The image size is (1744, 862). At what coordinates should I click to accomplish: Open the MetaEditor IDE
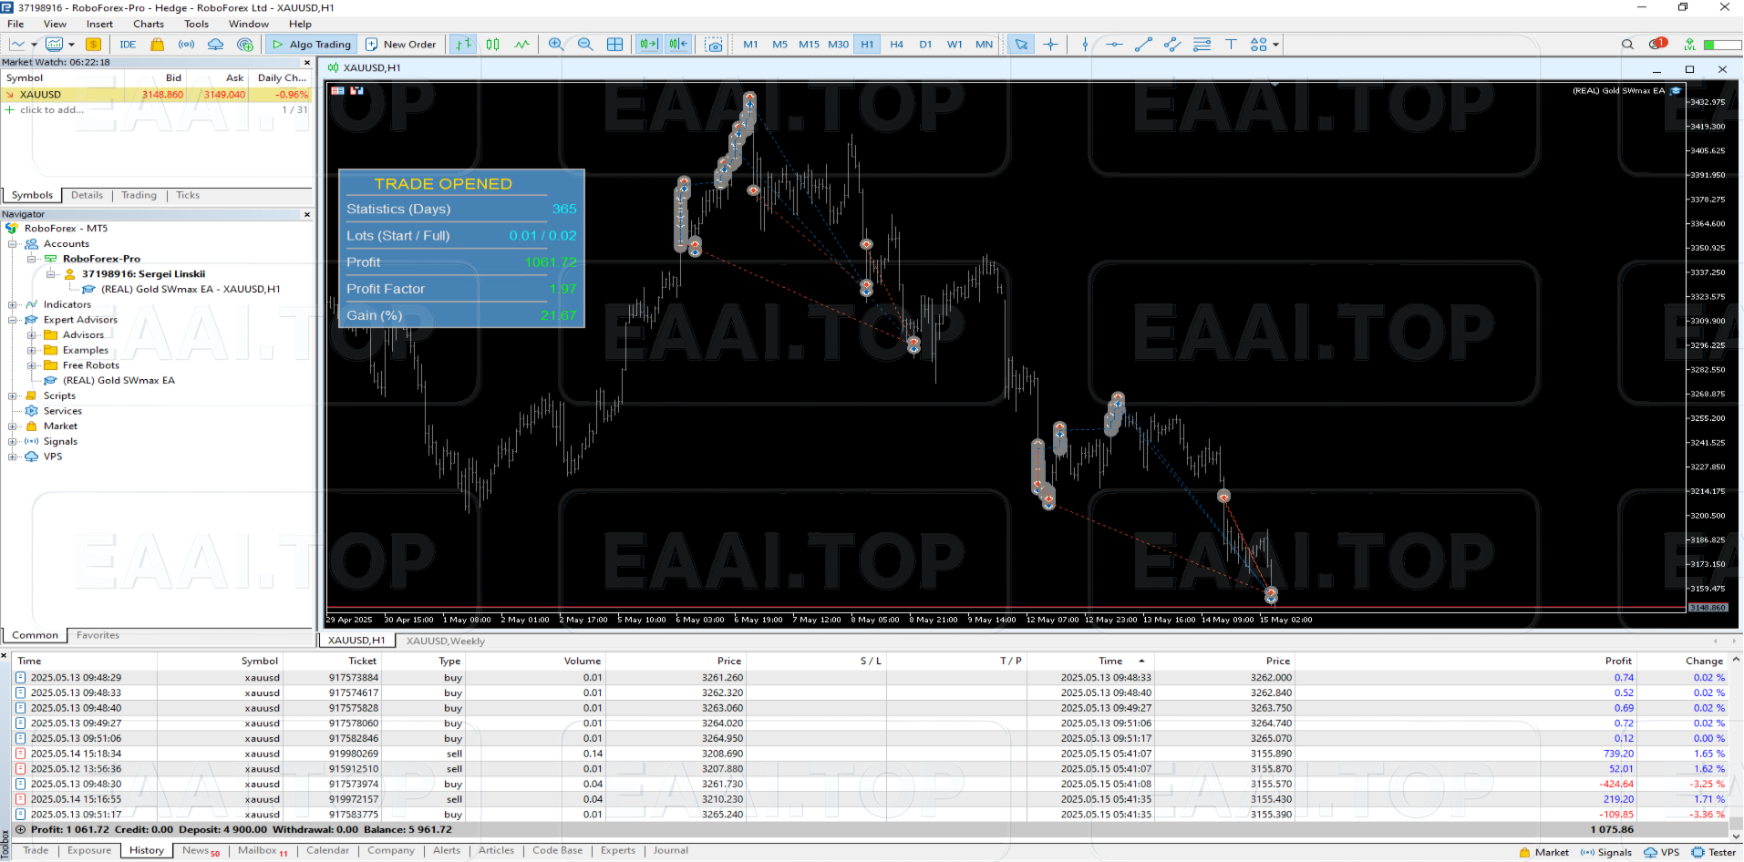pyautogui.click(x=127, y=44)
